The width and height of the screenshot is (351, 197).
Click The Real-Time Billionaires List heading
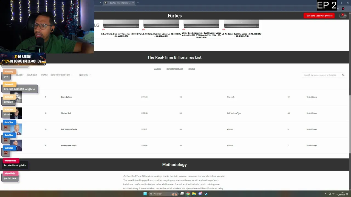[174, 57]
